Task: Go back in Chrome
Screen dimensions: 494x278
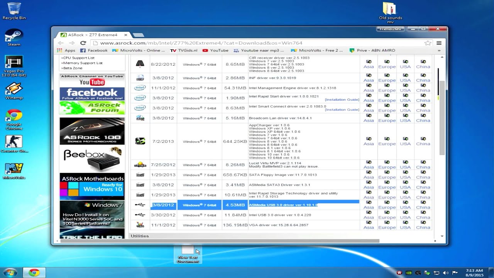Action: point(61,43)
